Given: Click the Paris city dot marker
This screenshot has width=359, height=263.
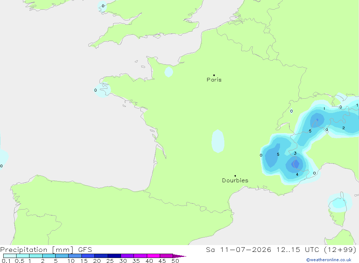Looking at the screenshot, I should pos(214,75).
